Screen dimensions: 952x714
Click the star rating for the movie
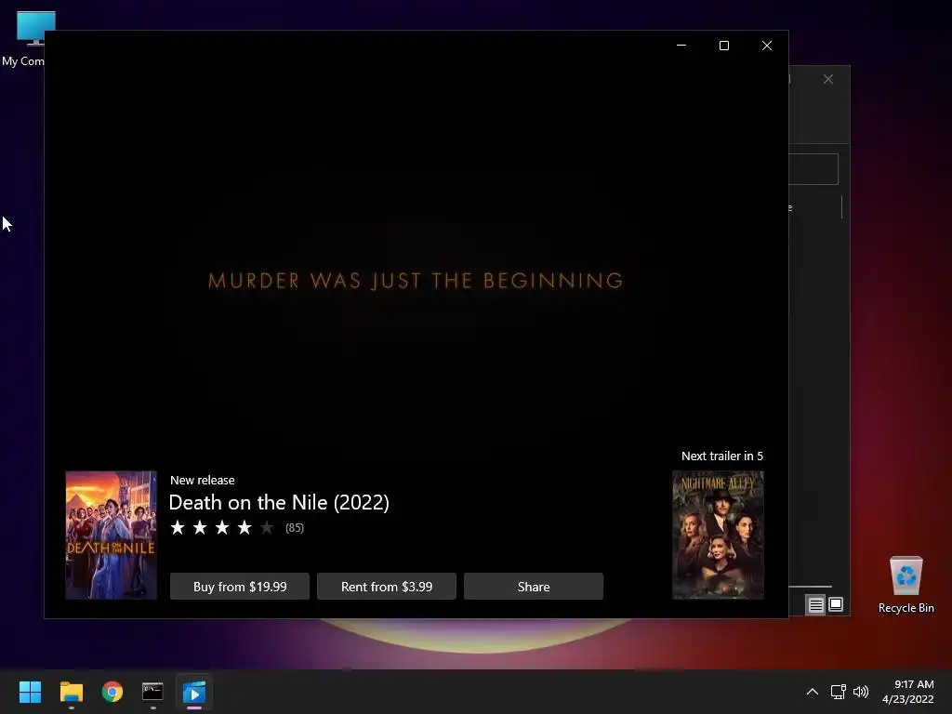[221, 528]
